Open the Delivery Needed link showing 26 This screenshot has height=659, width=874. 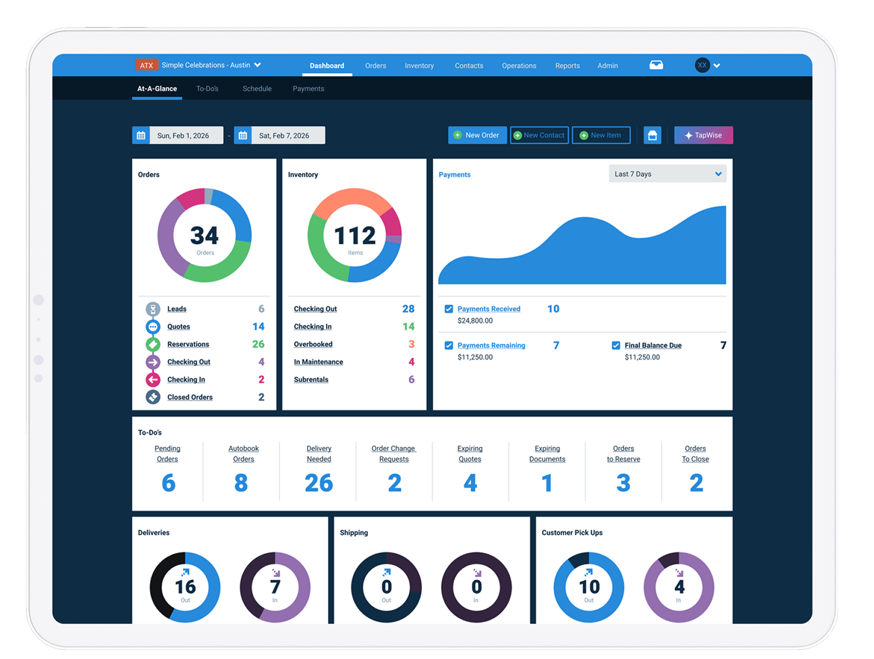tap(319, 454)
